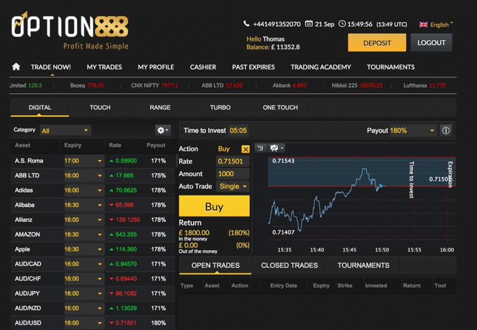Select the DIGITAL tab

(40, 108)
